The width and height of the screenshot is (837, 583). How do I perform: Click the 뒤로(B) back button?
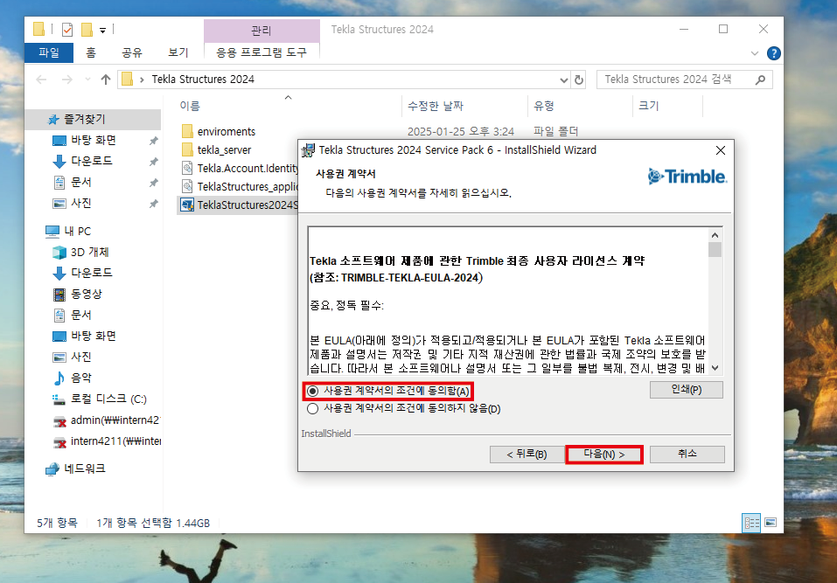pos(527,455)
